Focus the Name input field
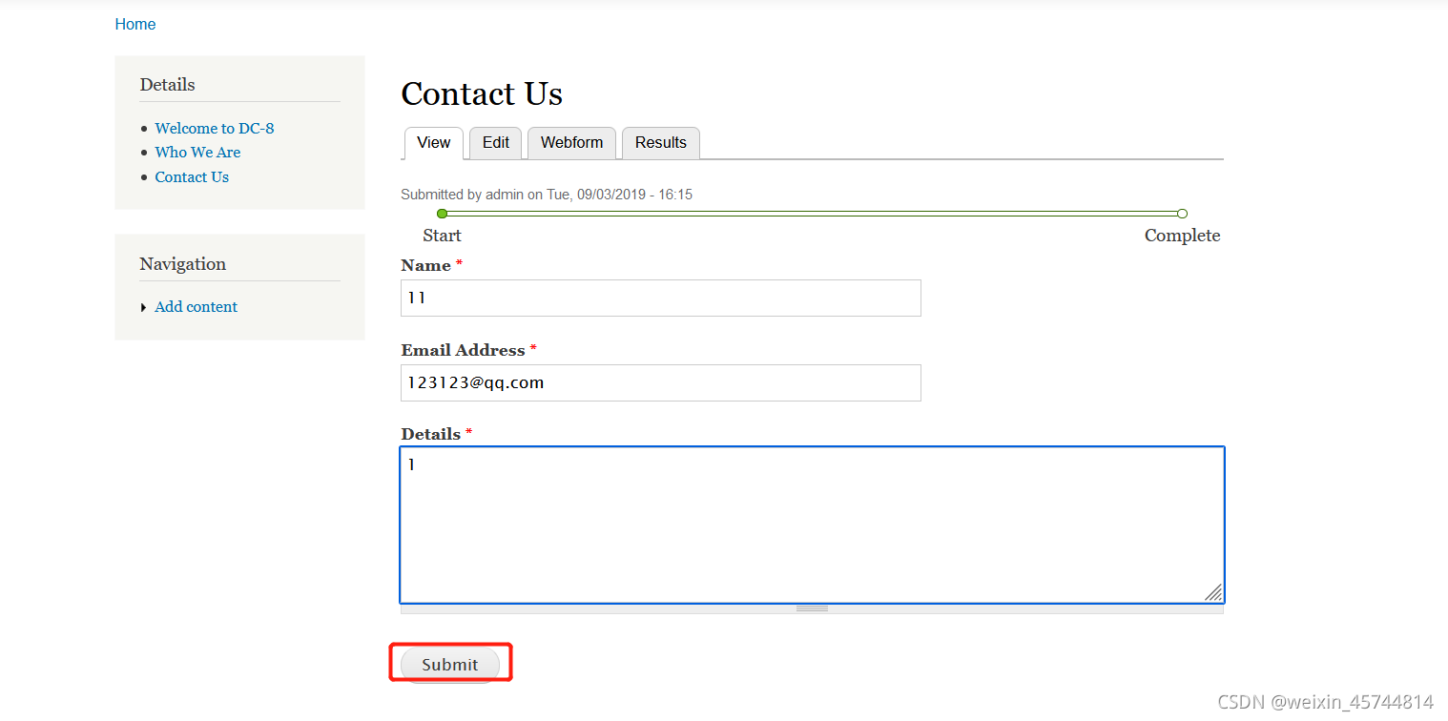1448x721 pixels. 660,299
